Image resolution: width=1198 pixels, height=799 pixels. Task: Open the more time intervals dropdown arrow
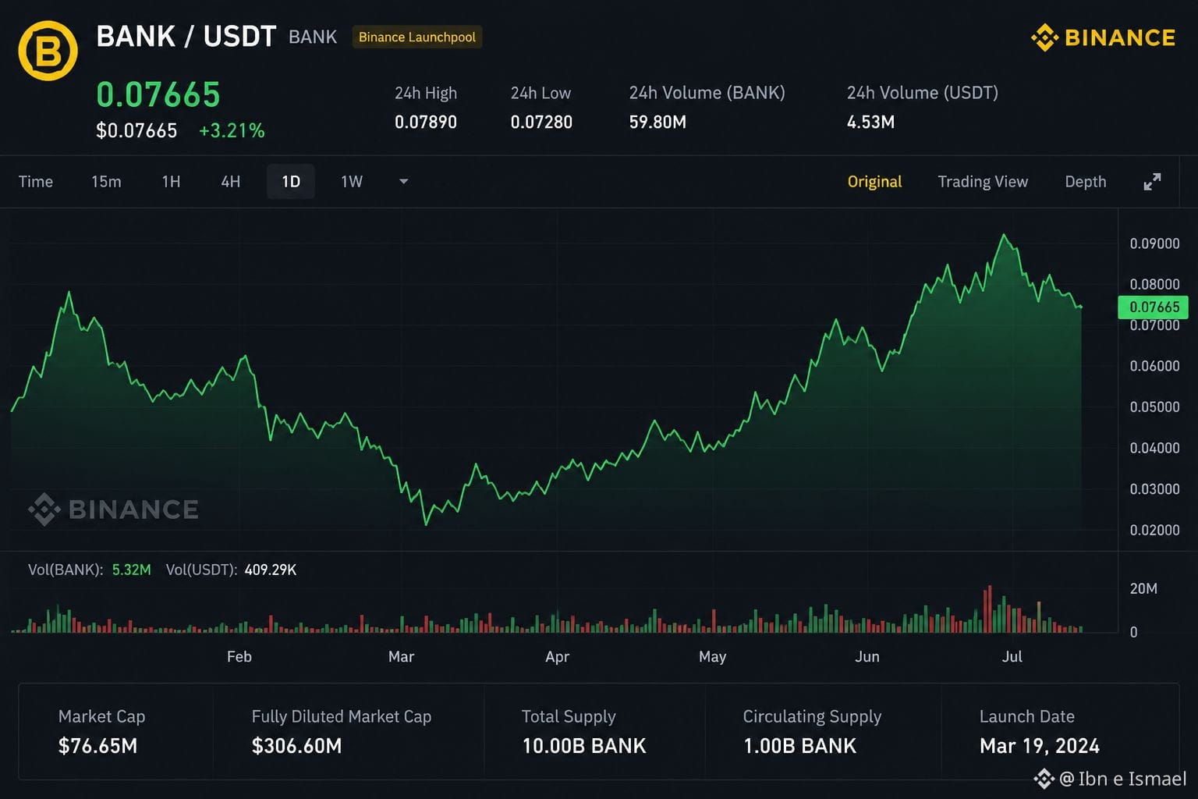[403, 182]
